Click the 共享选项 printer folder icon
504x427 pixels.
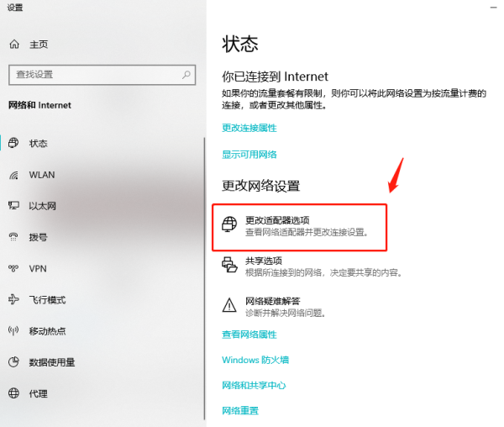pos(229,265)
